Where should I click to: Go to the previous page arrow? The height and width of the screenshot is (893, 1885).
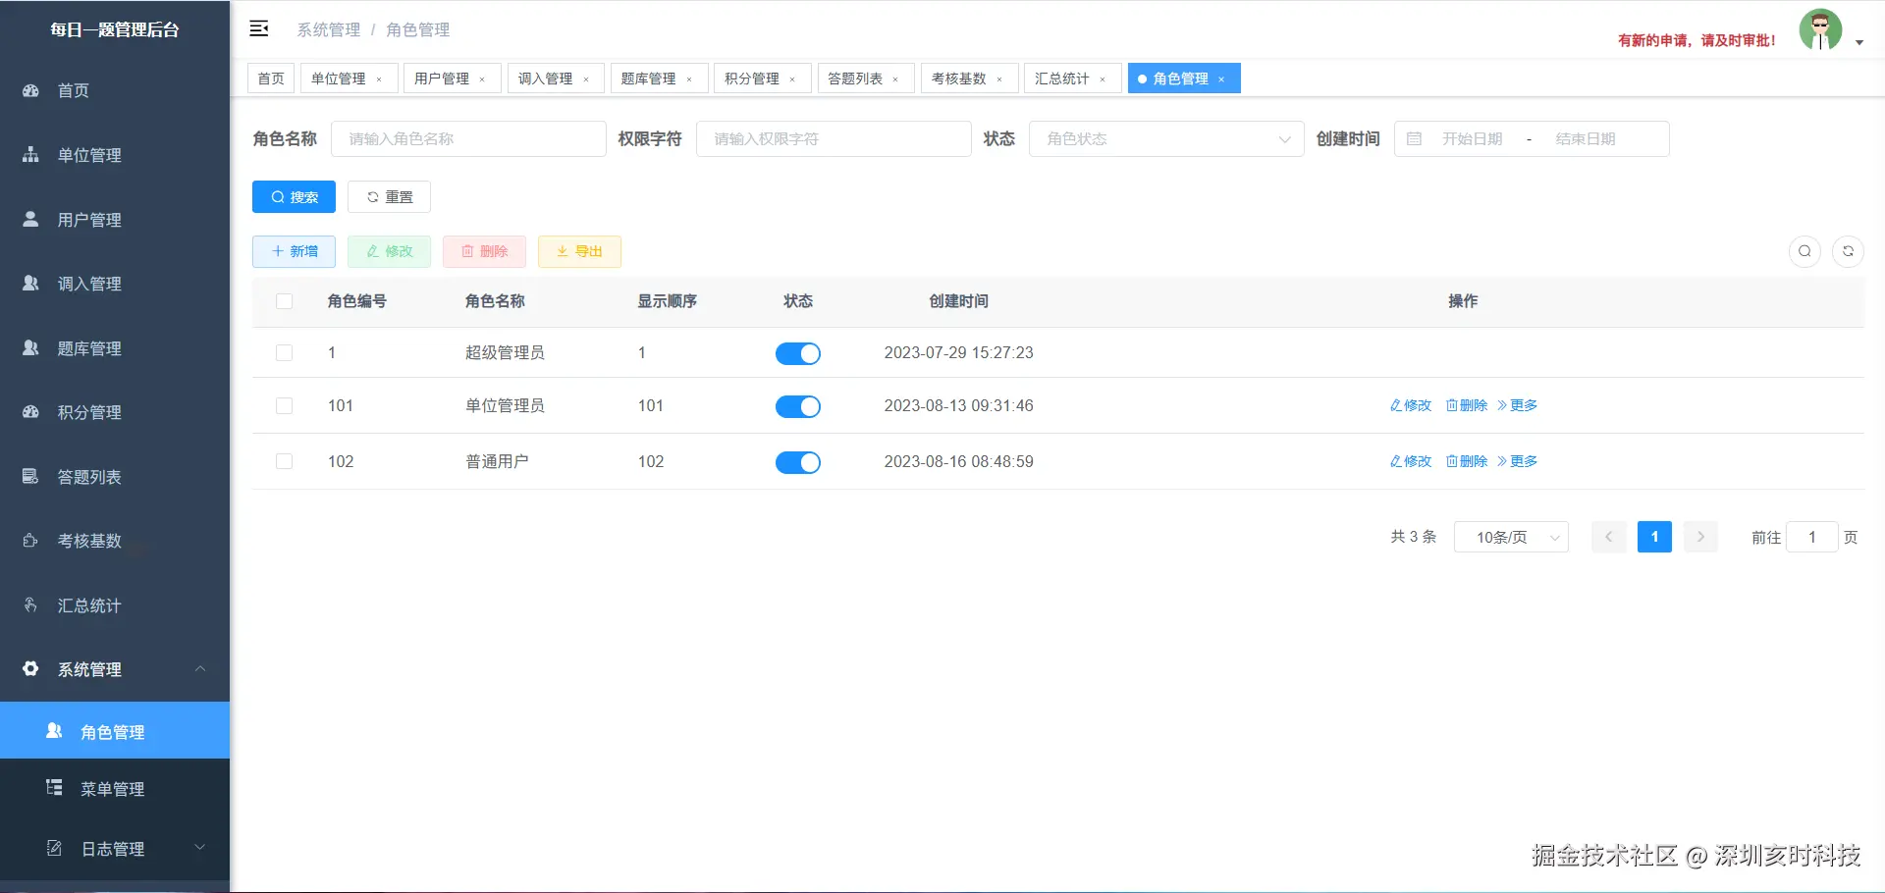click(1608, 537)
